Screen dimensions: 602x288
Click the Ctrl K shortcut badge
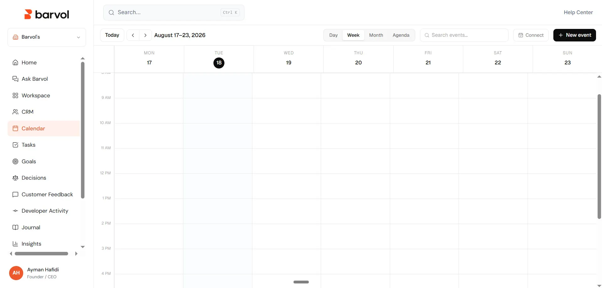coord(230,13)
